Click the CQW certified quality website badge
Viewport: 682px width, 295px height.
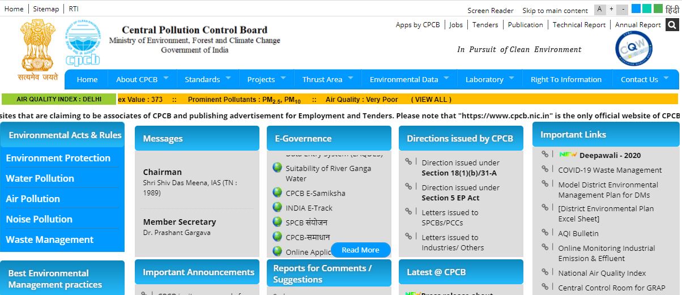coord(633,49)
